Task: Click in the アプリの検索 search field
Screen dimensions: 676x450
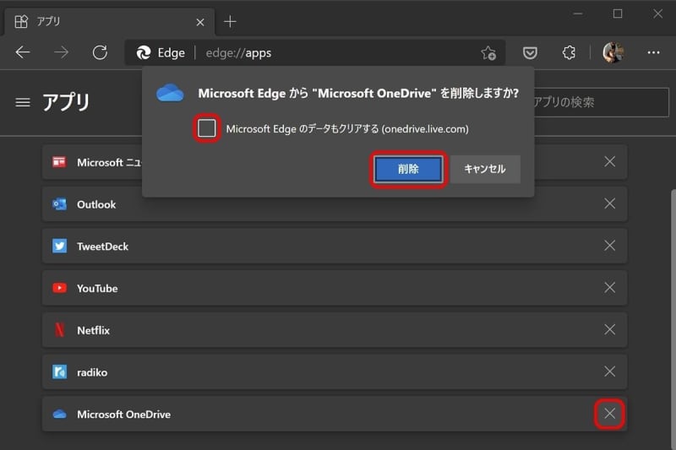Action: (602, 102)
